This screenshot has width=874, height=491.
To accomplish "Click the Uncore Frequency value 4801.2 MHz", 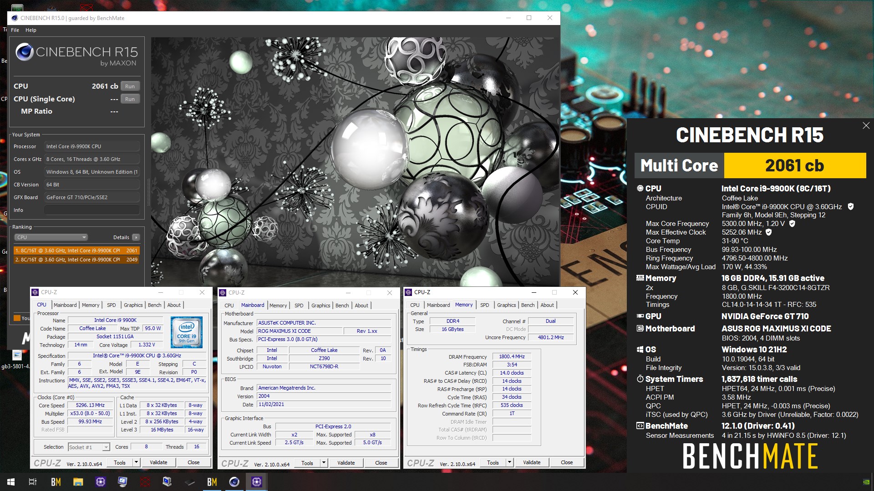I will (551, 338).
